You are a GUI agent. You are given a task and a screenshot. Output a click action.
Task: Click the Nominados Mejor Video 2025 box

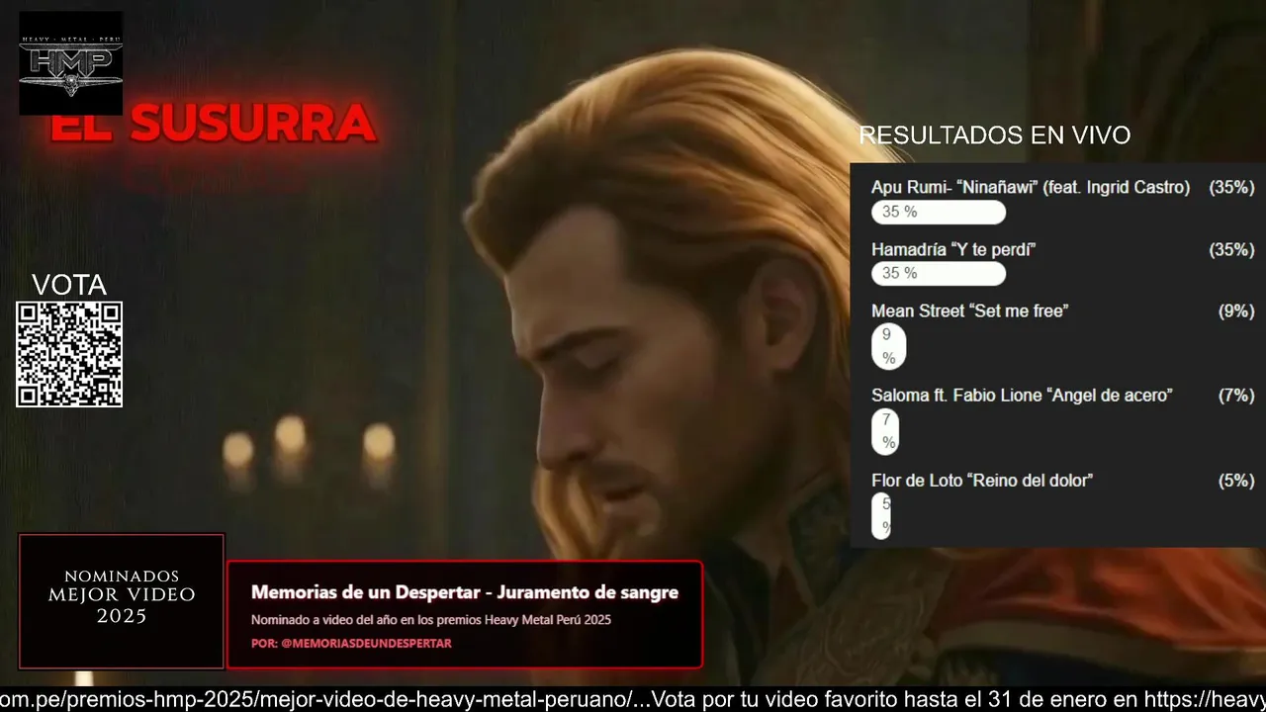click(122, 601)
